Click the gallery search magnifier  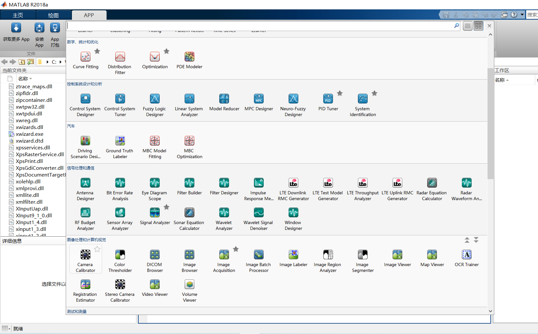pyautogui.click(x=457, y=26)
